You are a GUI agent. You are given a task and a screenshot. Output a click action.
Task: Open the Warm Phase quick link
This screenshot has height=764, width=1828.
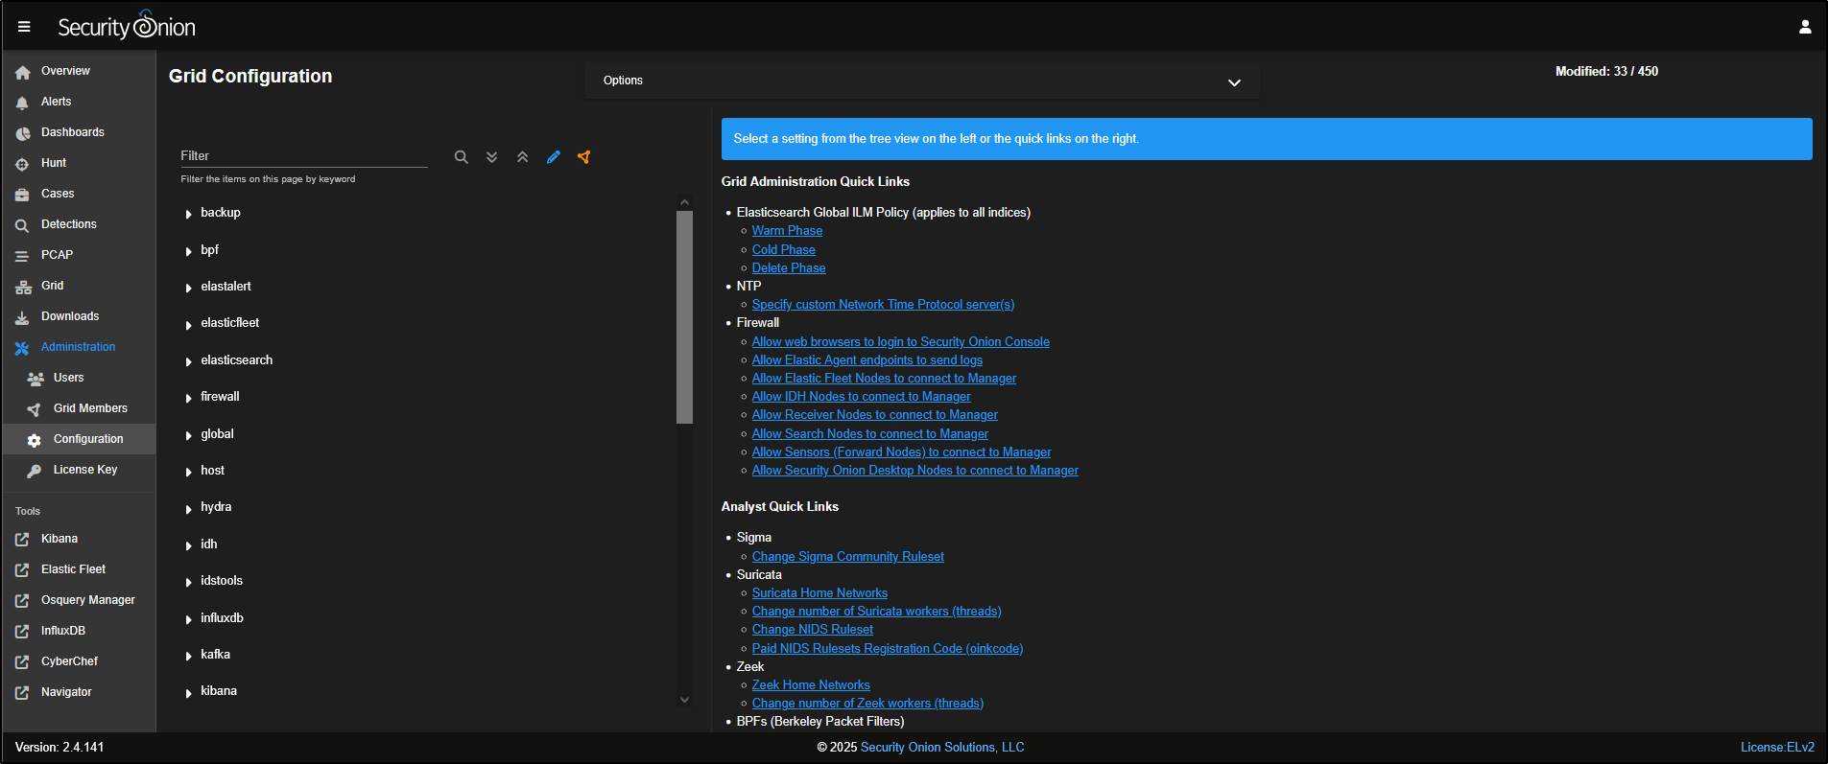pyautogui.click(x=787, y=231)
